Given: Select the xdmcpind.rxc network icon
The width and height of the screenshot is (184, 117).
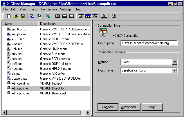Looking at the screenshot, I should click(x=9, y=83).
